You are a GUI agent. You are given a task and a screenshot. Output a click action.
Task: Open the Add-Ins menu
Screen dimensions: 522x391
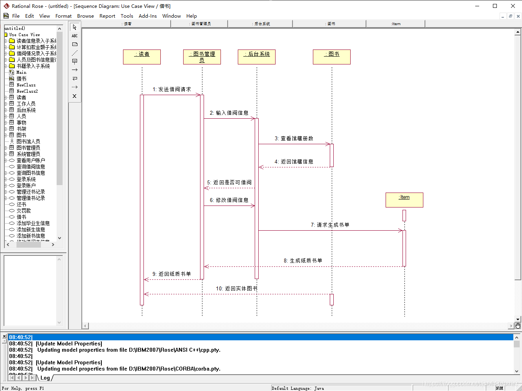[x=147, y=16]
